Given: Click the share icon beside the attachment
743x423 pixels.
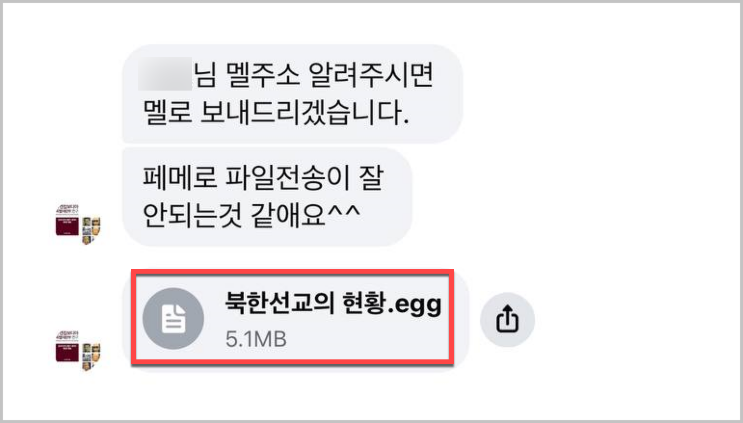Looking at the screenshot, I should (507, 319).
